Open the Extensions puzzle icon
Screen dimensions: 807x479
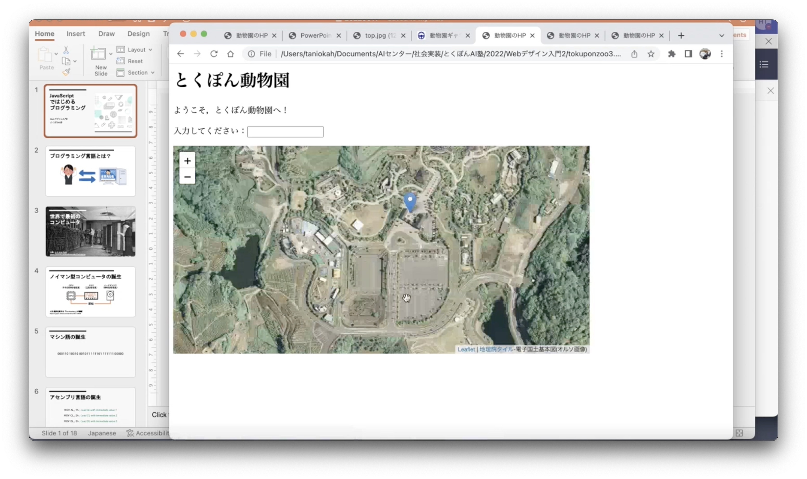672,54
